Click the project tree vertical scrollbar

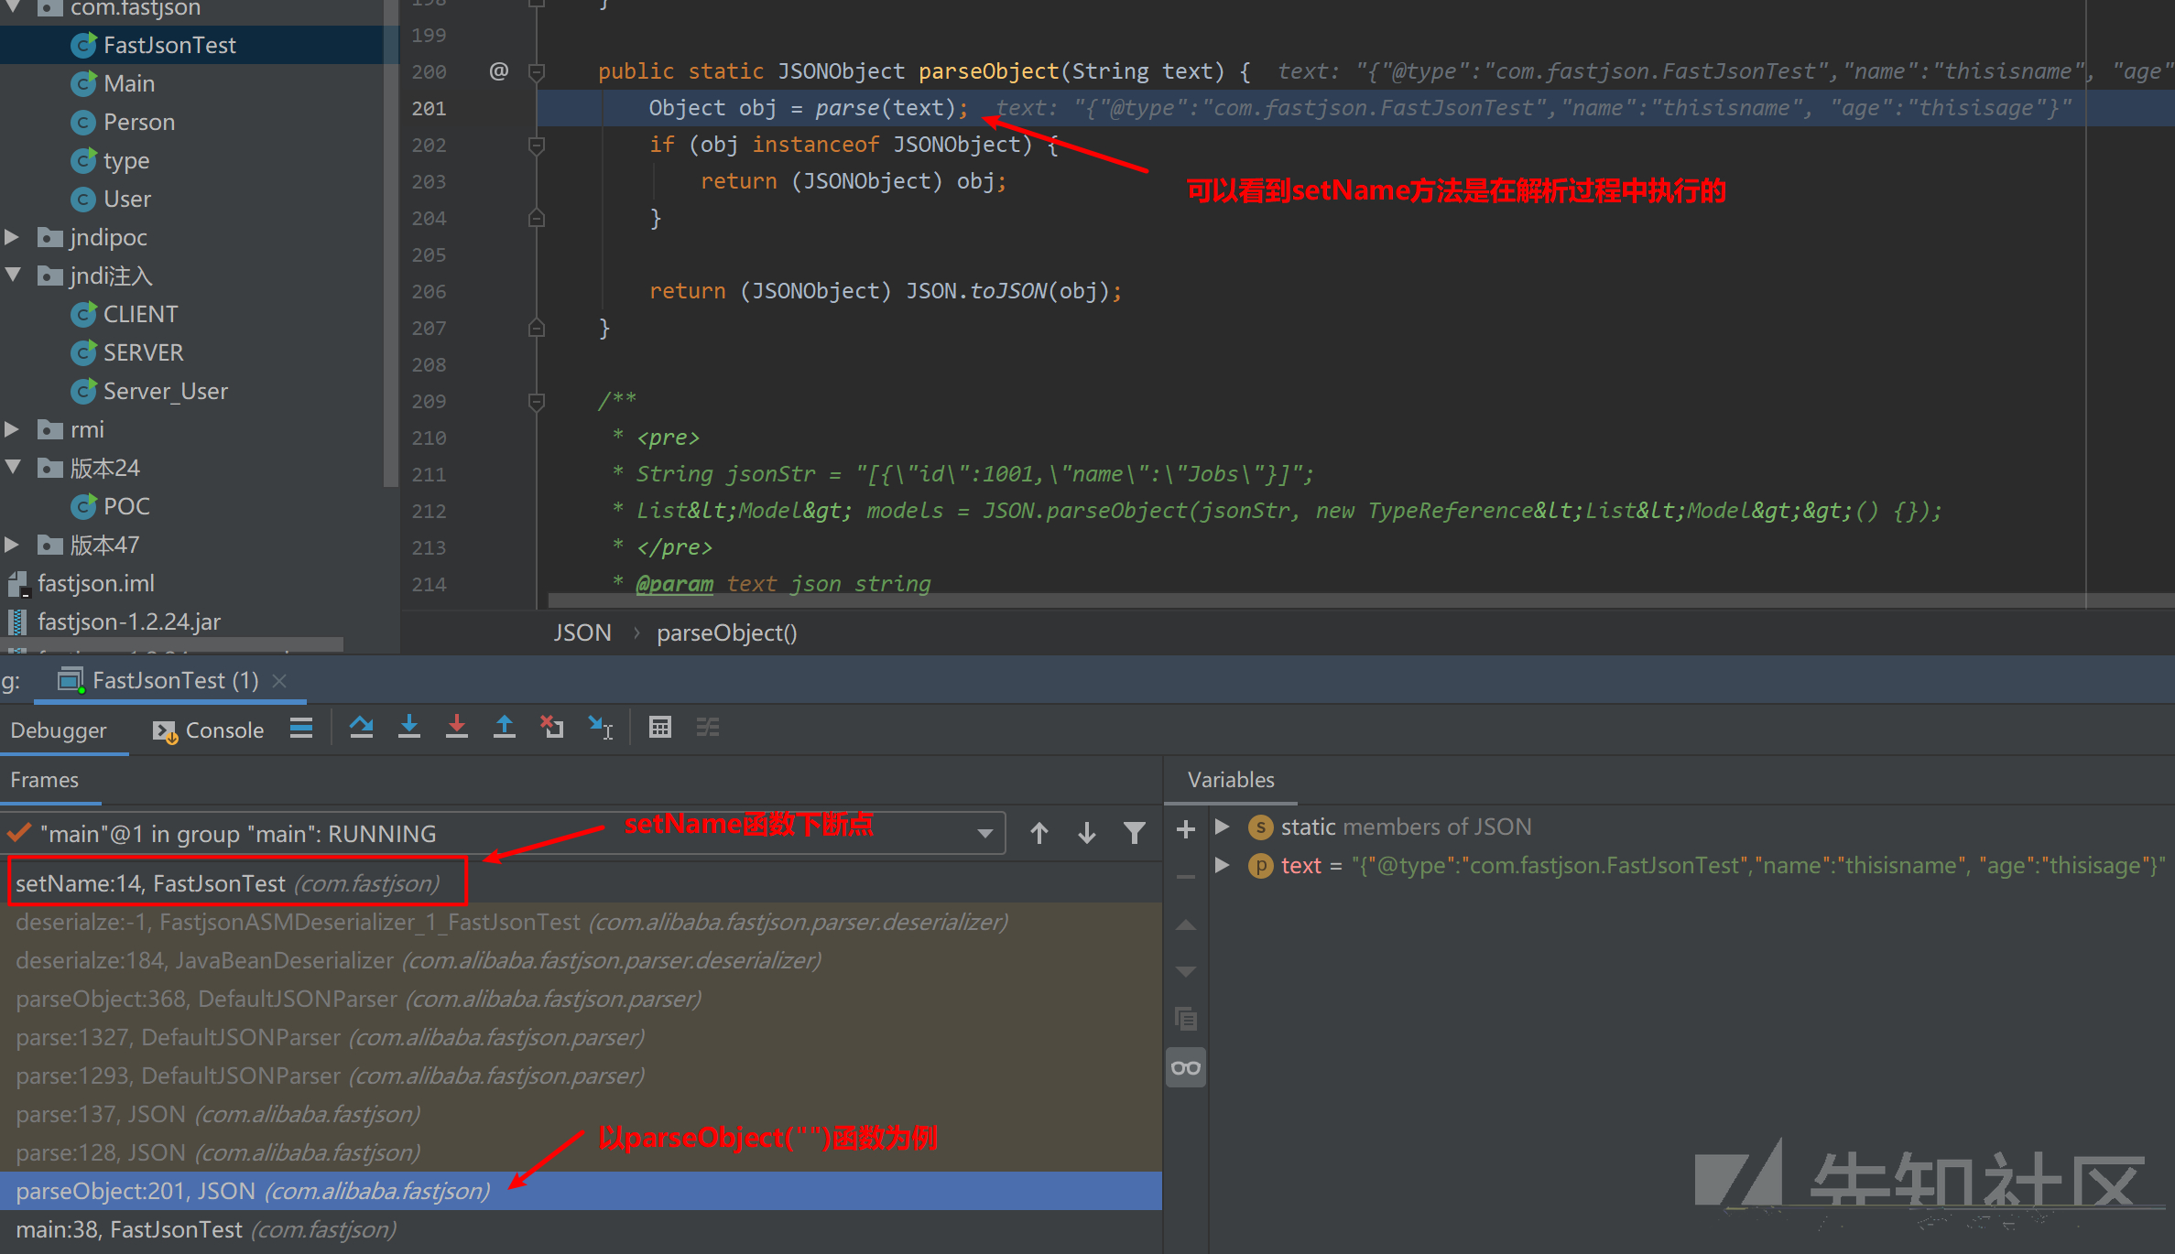391,243
